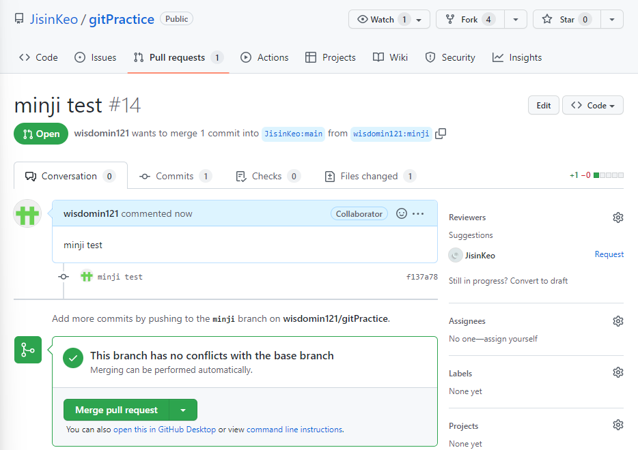Click the JisinKeo suggested reviewer avatar

(455, 256)
